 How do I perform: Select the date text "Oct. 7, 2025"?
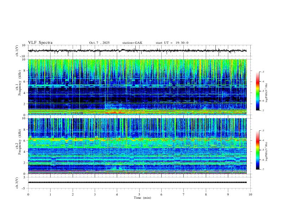99,43
